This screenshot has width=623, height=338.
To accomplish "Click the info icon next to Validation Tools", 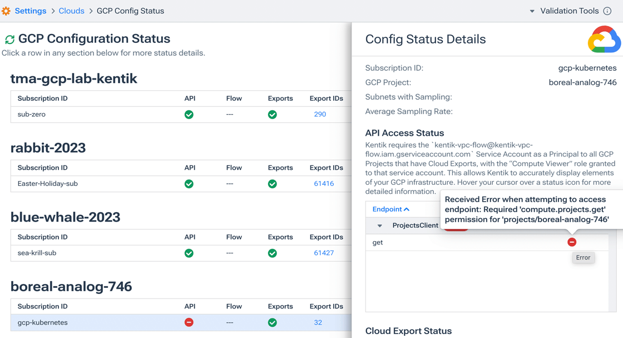I will [606, 11].
